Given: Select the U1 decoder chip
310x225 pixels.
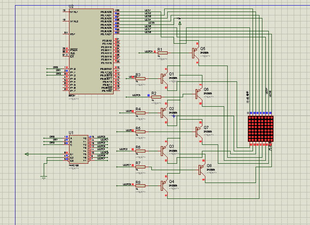Looking at the screenshot, I should coord(78,149).
